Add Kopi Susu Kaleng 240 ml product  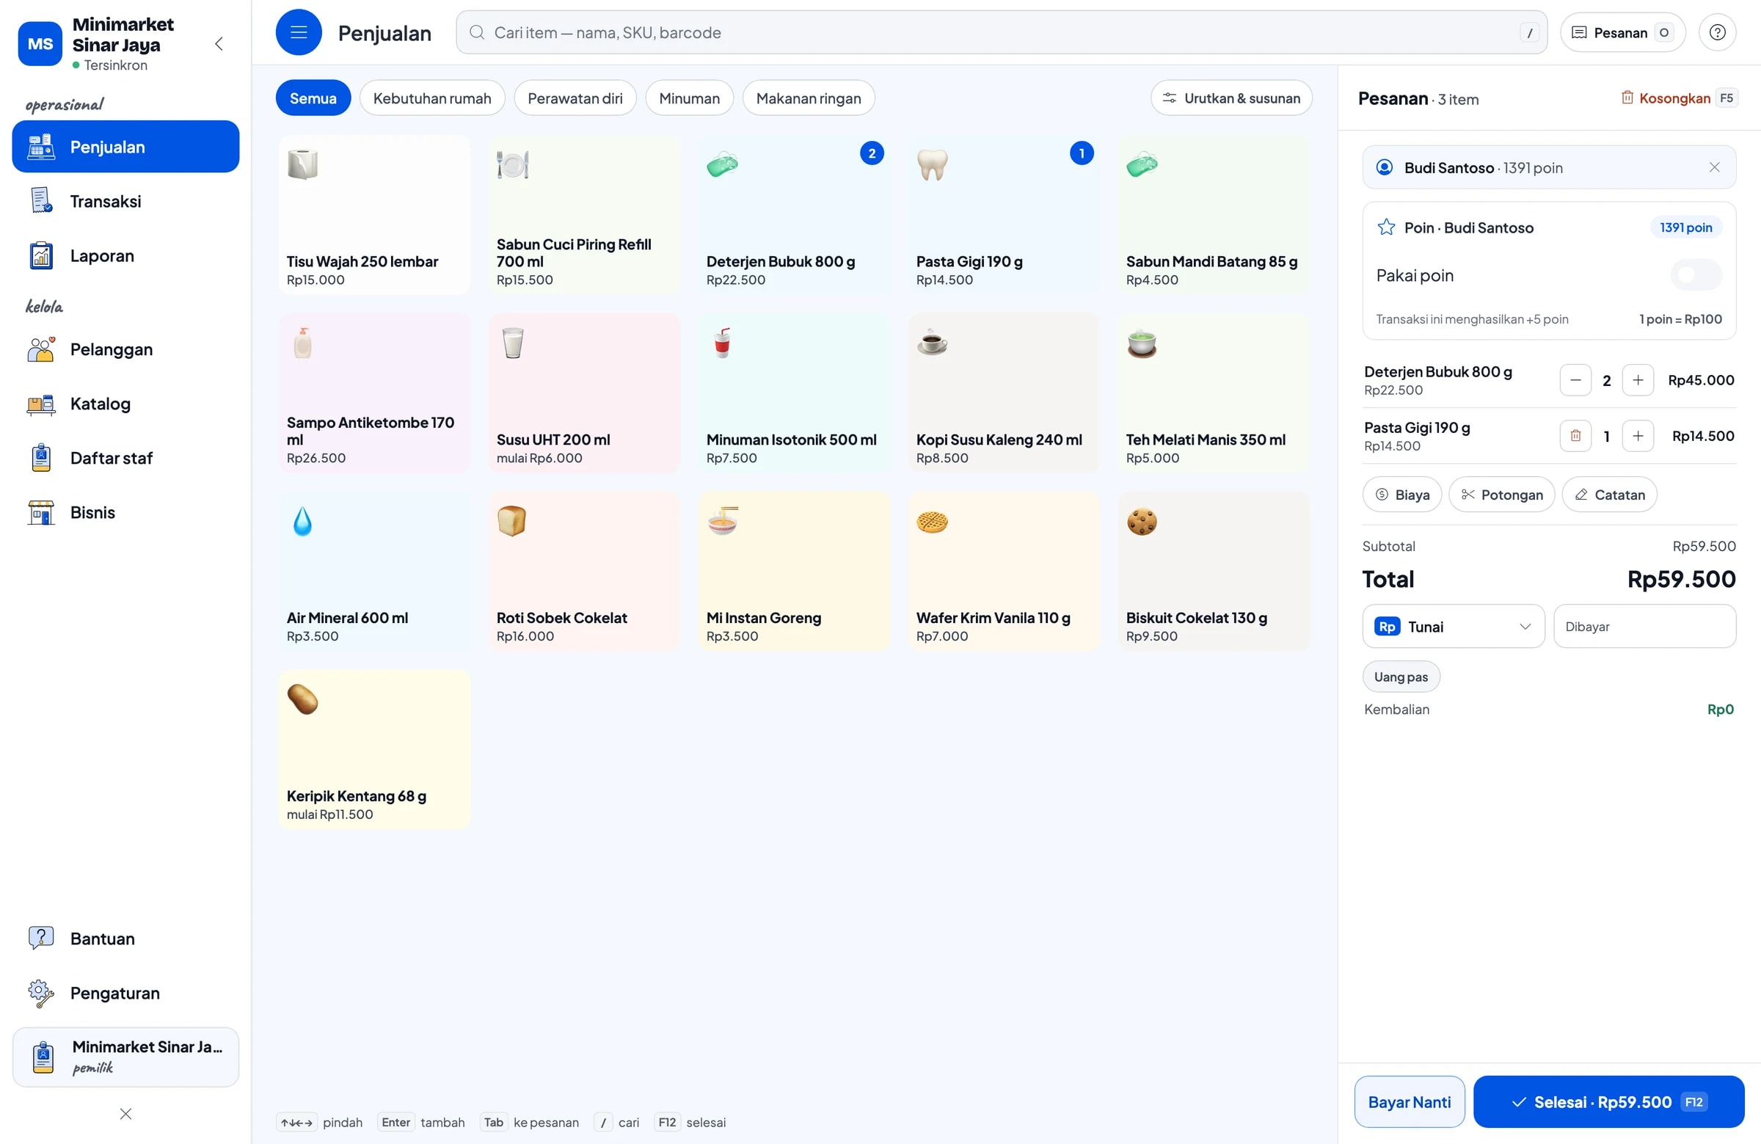(x=1004, y=393)
